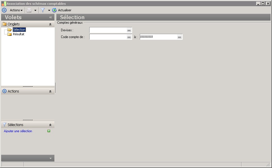Click the folder icon beside Résultat

click(x=9, y=34)
